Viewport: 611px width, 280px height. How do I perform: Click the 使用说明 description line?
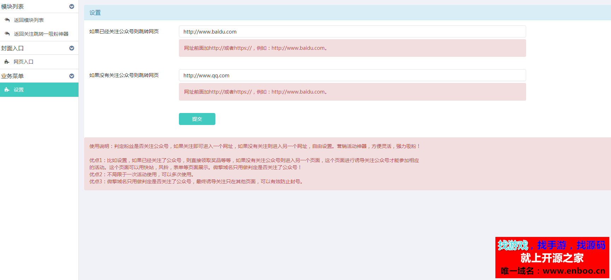click(255, 146)
